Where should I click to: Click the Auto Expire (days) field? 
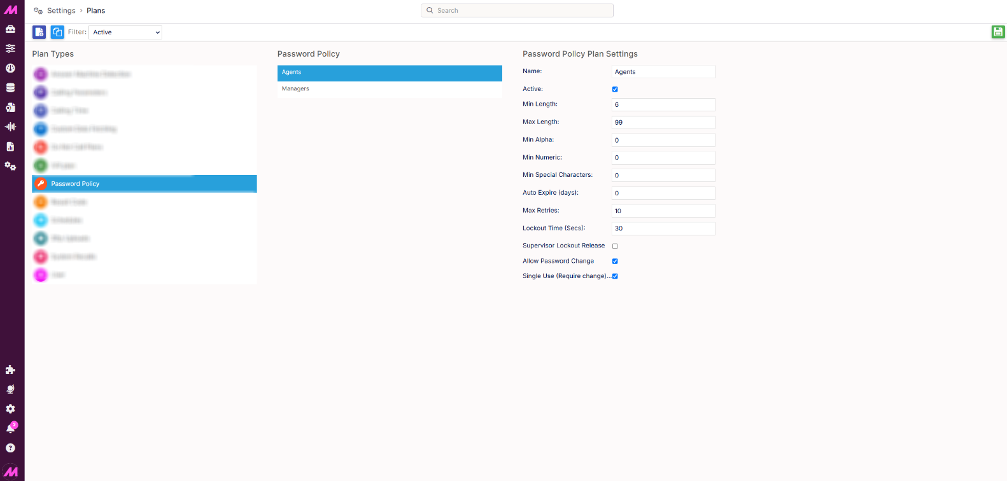click(x=663, y=193)
